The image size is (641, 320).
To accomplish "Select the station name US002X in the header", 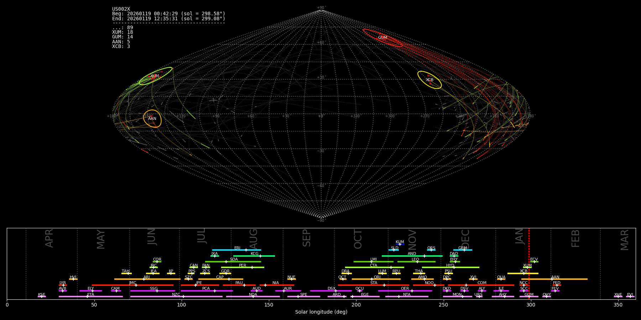I will tap(121, 9).
